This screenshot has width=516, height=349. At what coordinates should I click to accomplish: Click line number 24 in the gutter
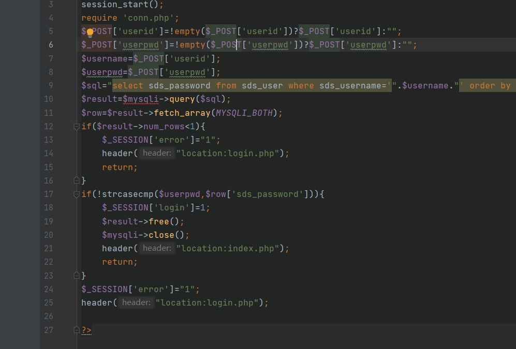click(48, 289)
